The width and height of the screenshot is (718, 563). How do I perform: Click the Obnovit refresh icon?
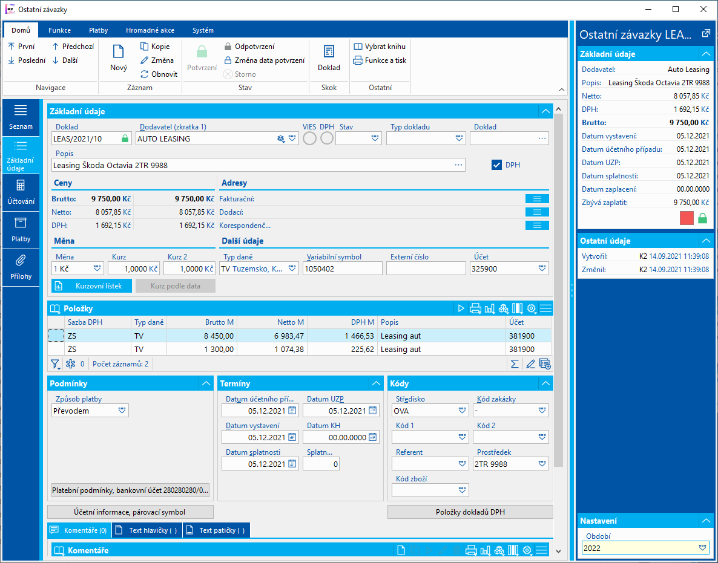145,74
